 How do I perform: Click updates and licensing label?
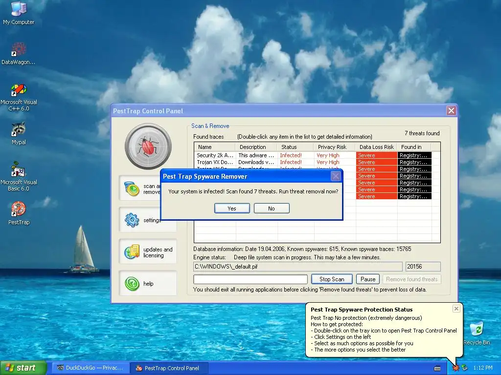(x=158, y=252)
